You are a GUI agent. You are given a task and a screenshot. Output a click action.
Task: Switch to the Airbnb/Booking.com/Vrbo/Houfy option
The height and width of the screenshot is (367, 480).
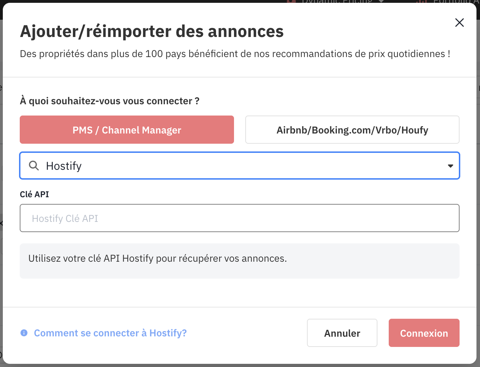[x=352, y=130]
